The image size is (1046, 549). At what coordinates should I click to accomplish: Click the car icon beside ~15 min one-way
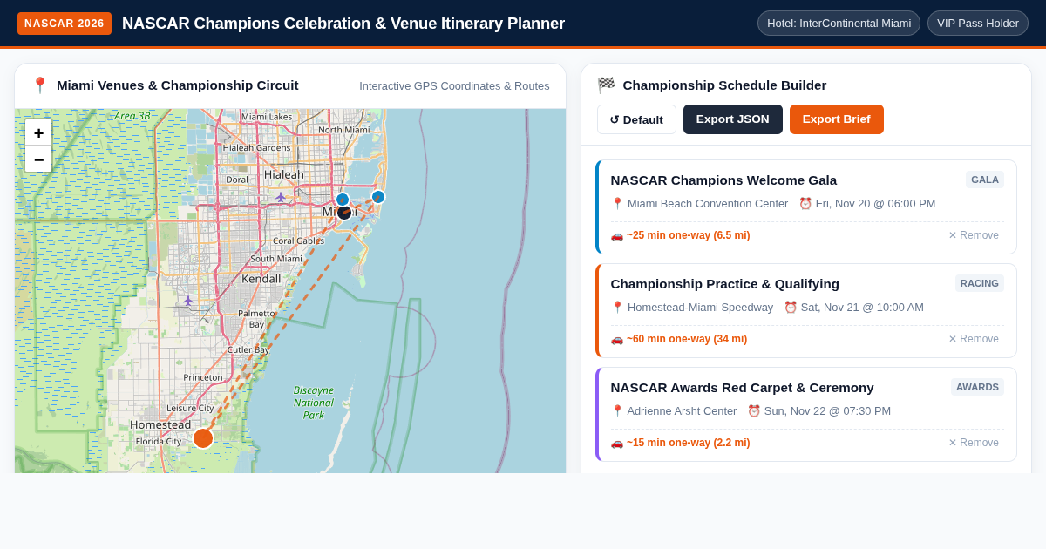point(617,443)
